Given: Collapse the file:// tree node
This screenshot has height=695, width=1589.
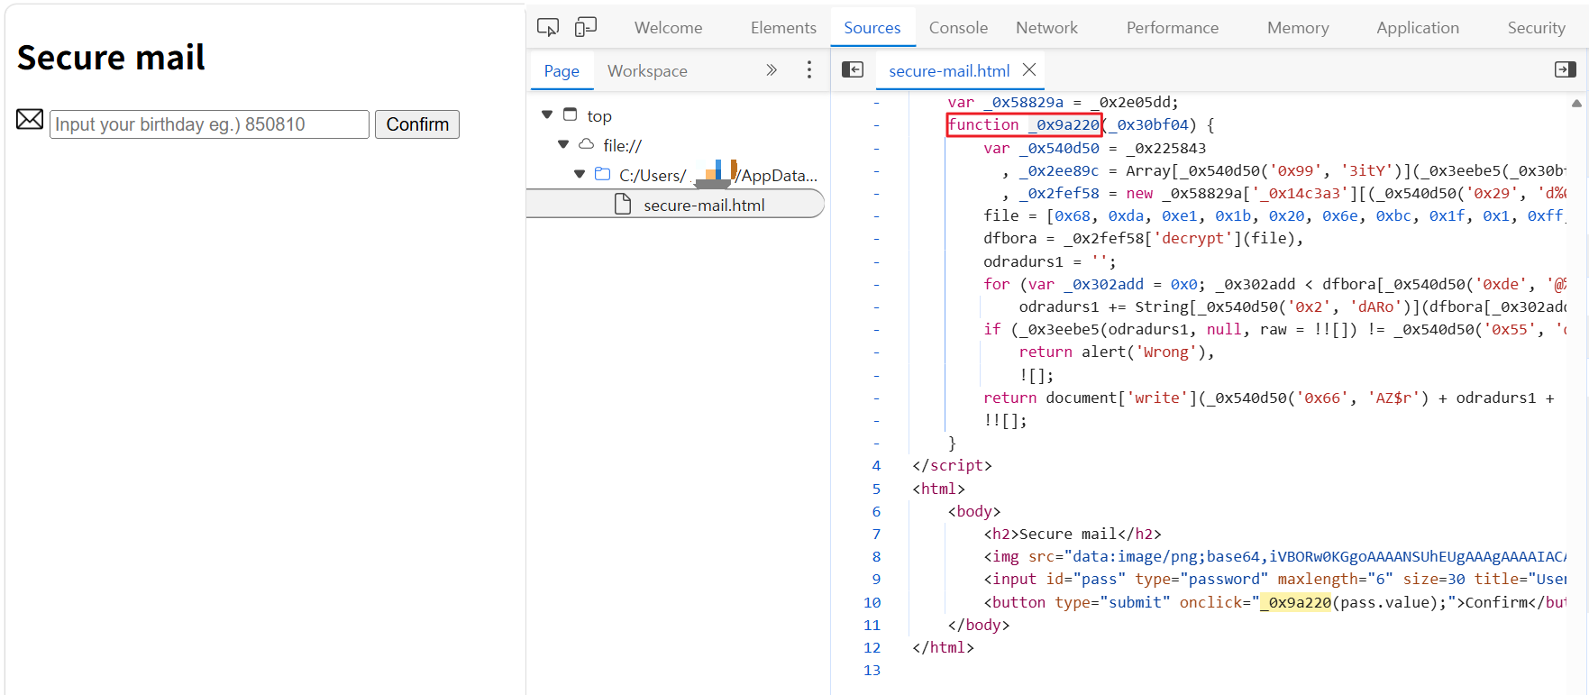Looking at the screenshot, I should tap(563, 144).
